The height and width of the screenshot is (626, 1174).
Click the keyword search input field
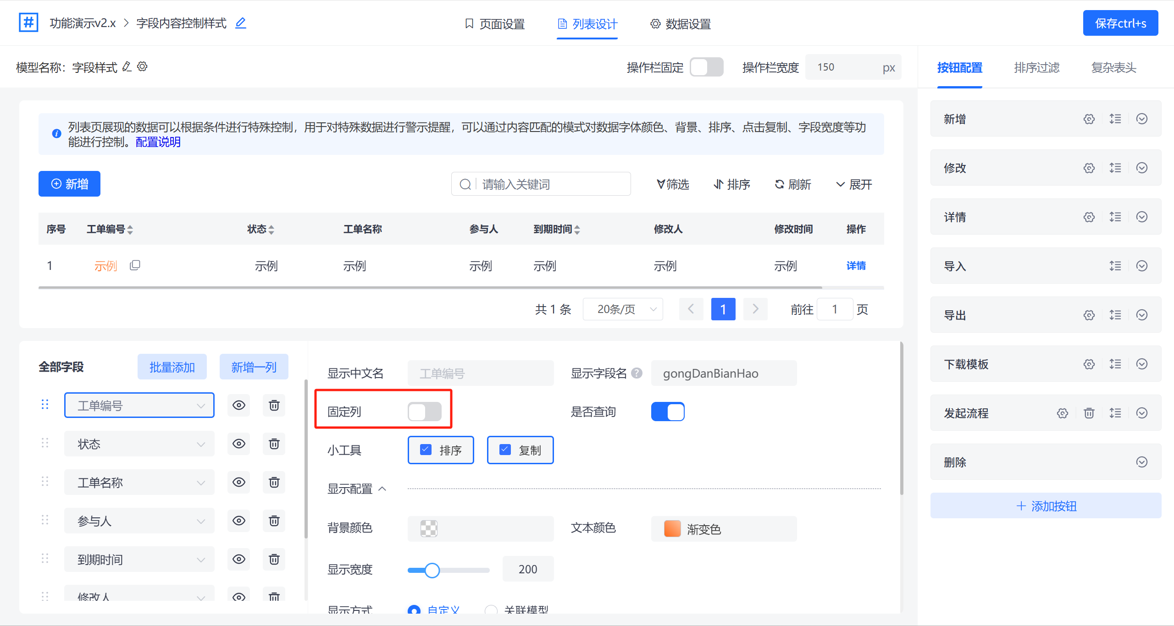tap(550, 184)
